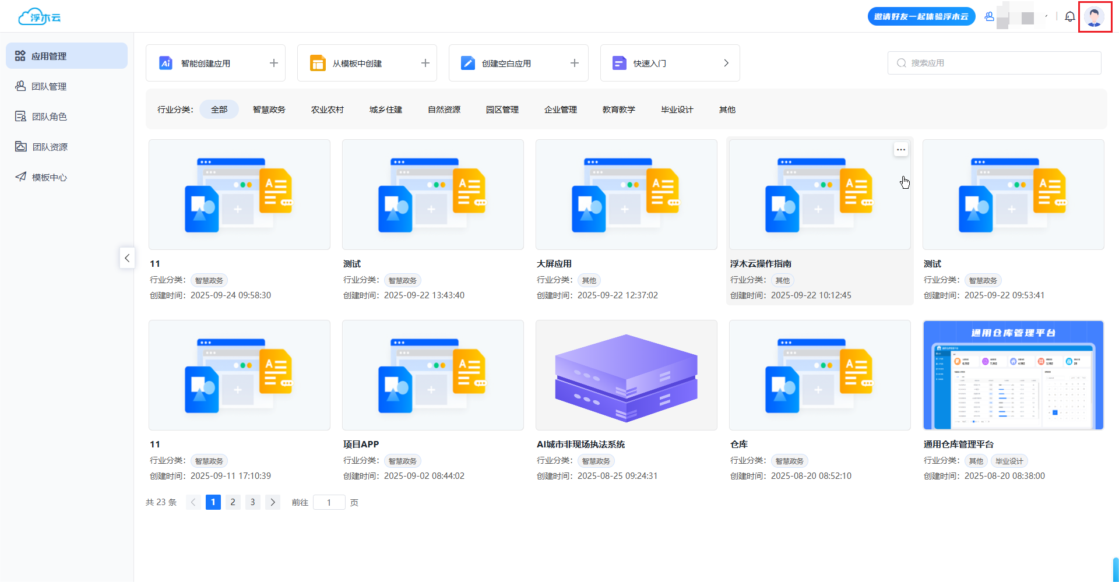The image size is (1119, 582).
Task: Click the 智能创建应用 AI icon
Action: click(x=166, y=63)
